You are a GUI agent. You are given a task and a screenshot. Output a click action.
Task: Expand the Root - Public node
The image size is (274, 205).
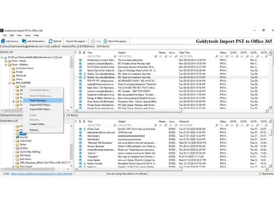pos(5,61)
